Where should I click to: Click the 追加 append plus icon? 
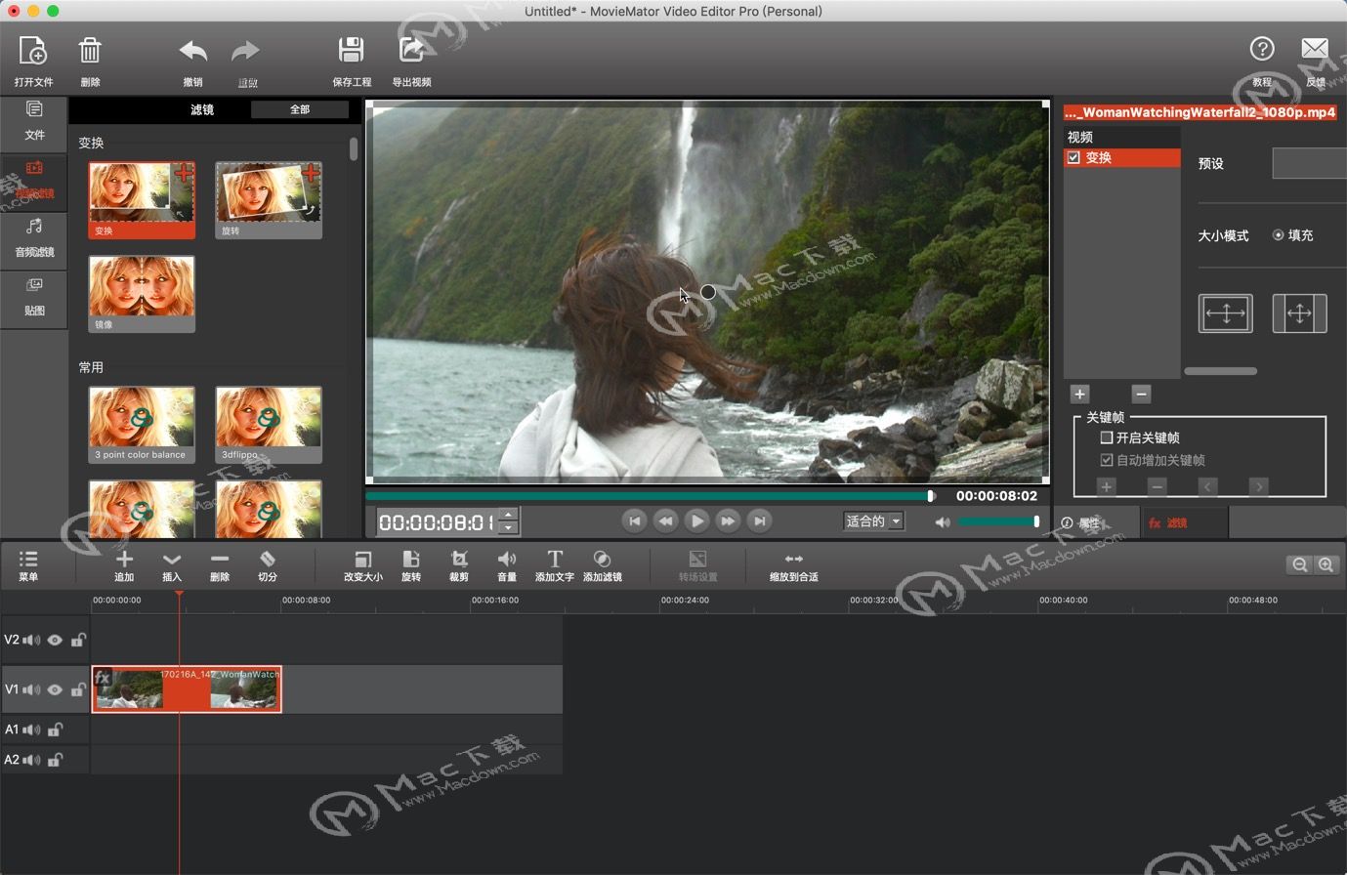124,560
